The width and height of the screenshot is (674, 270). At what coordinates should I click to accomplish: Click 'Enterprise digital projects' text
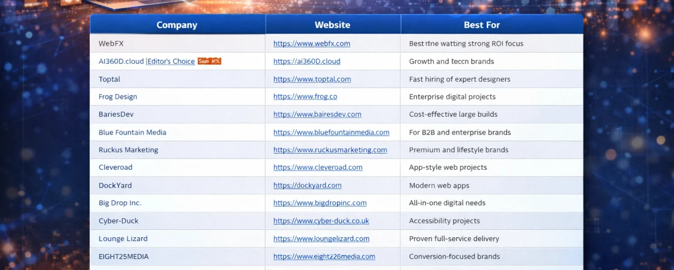(453, 97)
